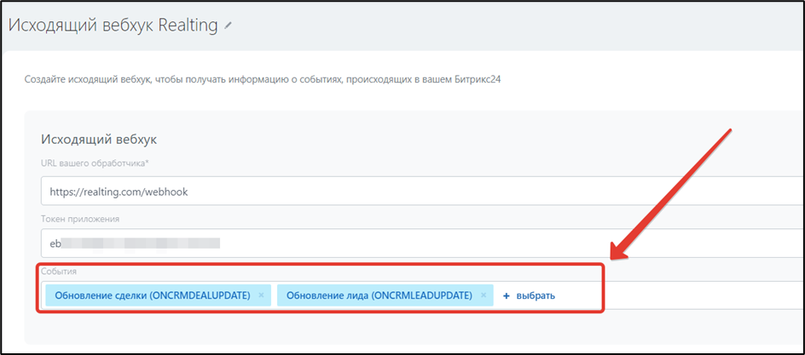The height and width of the screenshot is (355, 805).
Task: Click the https://realting.com/webhook URL text
Action: [x=119, y=192]
